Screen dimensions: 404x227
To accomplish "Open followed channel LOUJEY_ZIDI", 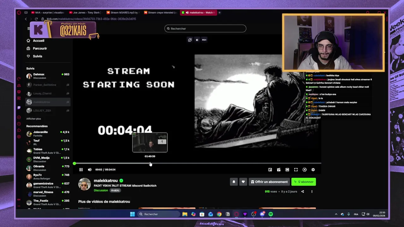I will click(48, 110).
